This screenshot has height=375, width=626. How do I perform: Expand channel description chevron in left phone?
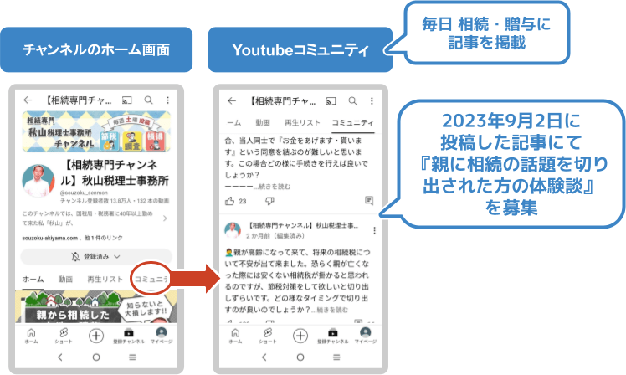(x=165, y=218)
